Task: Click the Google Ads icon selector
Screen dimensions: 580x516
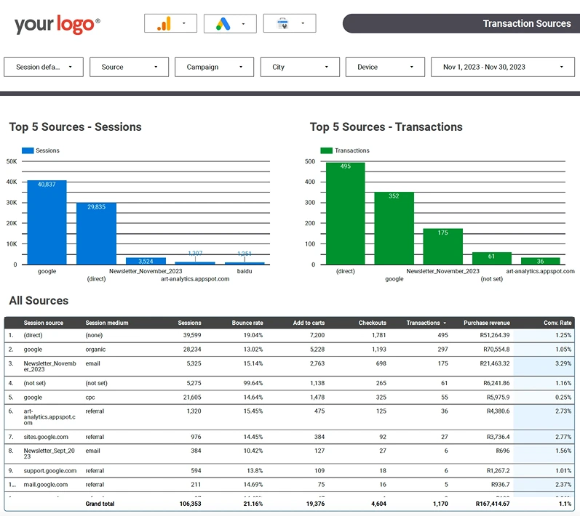Action: (230, 24)
